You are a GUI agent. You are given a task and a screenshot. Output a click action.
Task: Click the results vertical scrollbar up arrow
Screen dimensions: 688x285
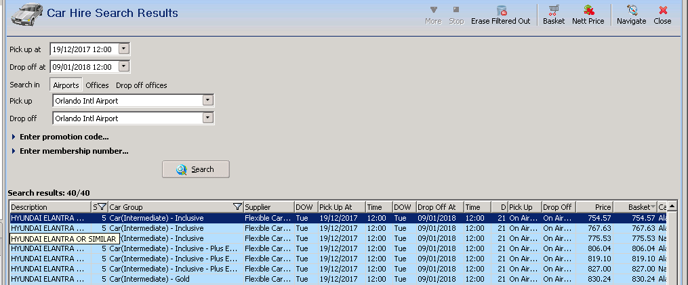(x=671, y=206)
